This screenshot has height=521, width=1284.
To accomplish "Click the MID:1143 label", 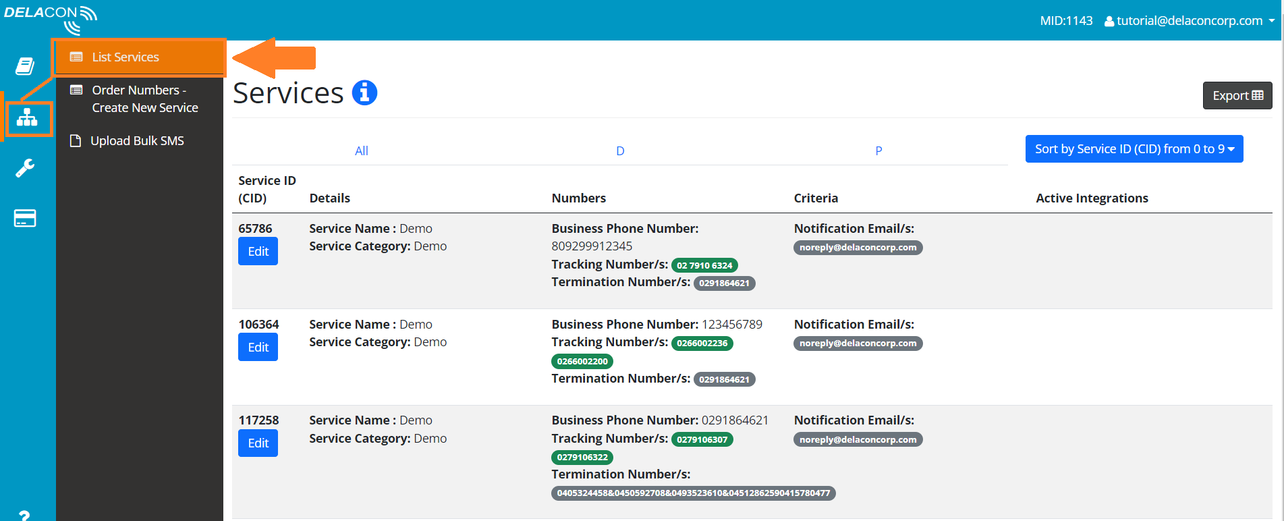I will (1066, 21).
